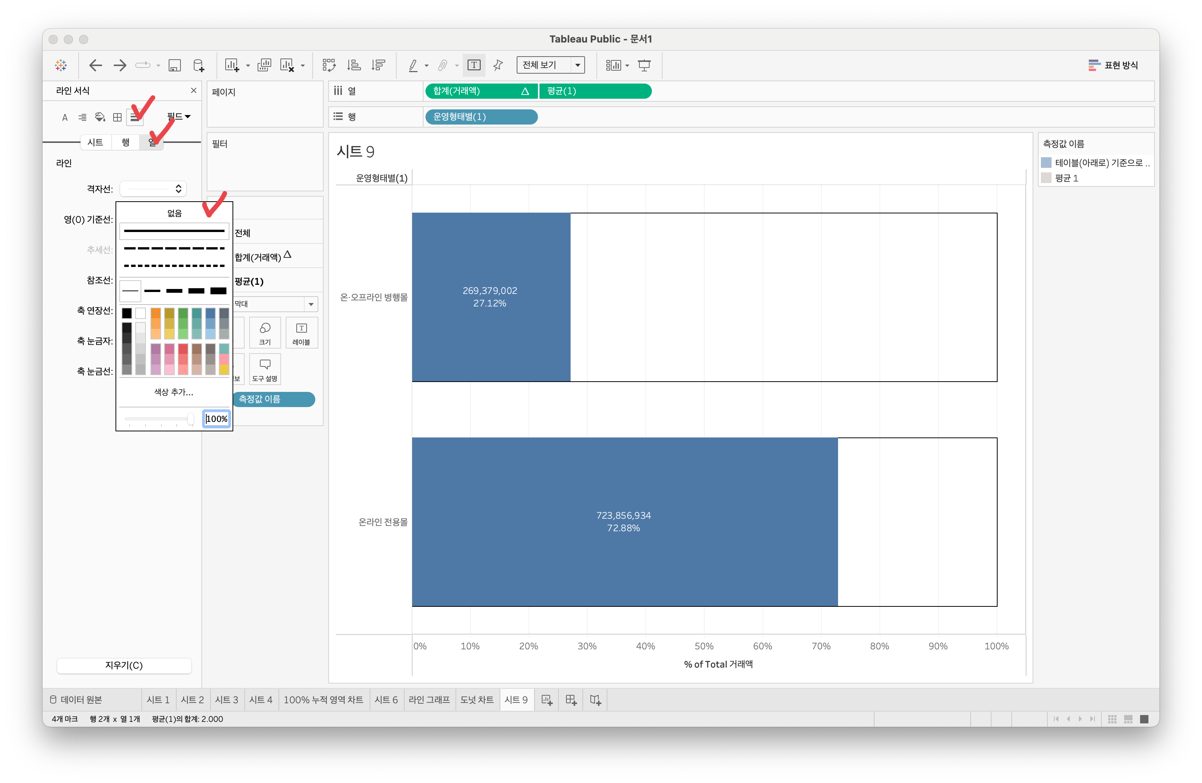
Task: Click 색상 추가... in color picker
Action: 174,392
